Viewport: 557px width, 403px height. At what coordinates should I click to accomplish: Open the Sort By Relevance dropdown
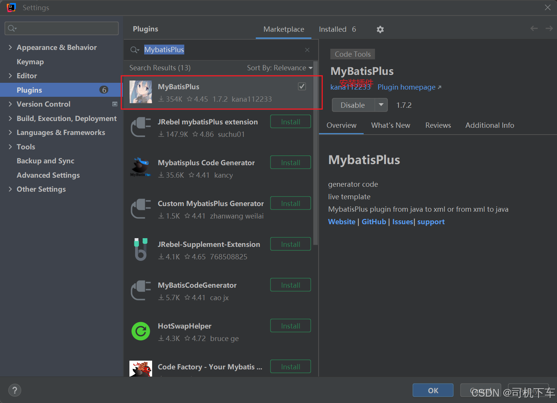click(x=280, y=68)
